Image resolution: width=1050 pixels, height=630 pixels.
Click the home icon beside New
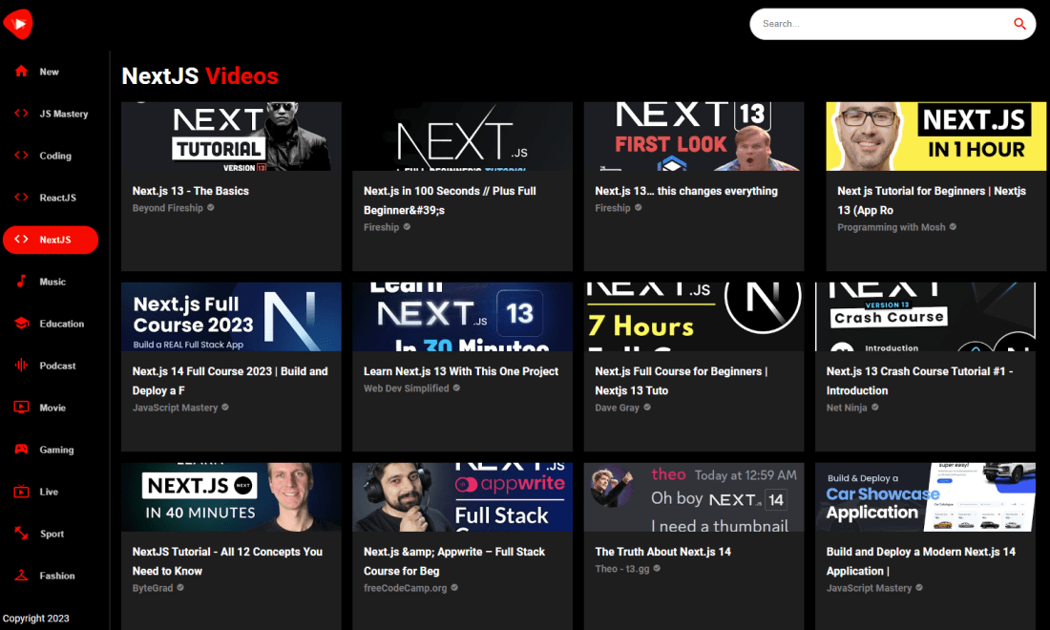[x=21, y=71]
